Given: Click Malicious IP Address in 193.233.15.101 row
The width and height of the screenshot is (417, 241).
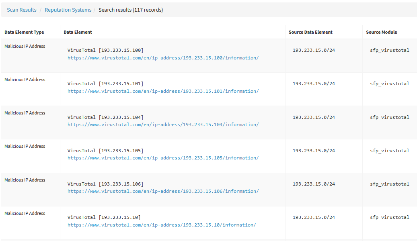Looking at the screenshot, I should pos(25,80).
